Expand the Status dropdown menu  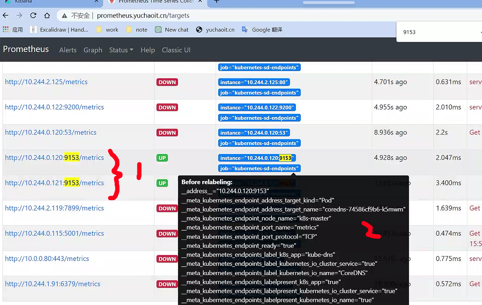click(x=121, y=50)
